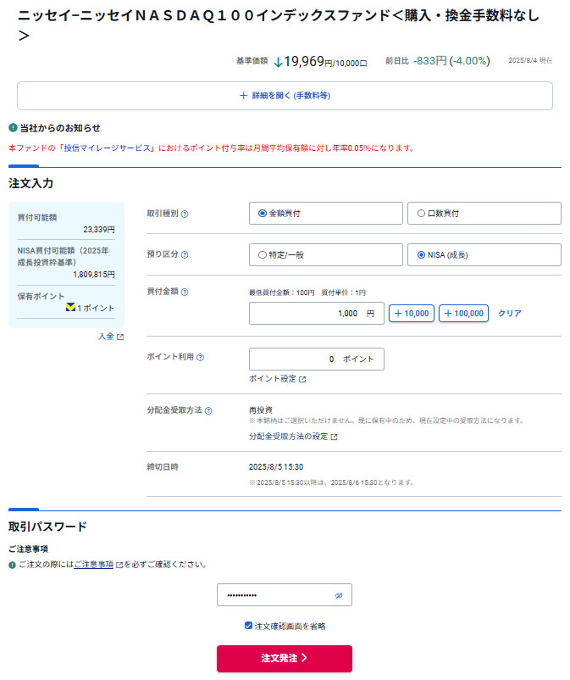Select NISA (成長) account option
Viewport: 570px width, 680px height.
(x=421, y=254)
